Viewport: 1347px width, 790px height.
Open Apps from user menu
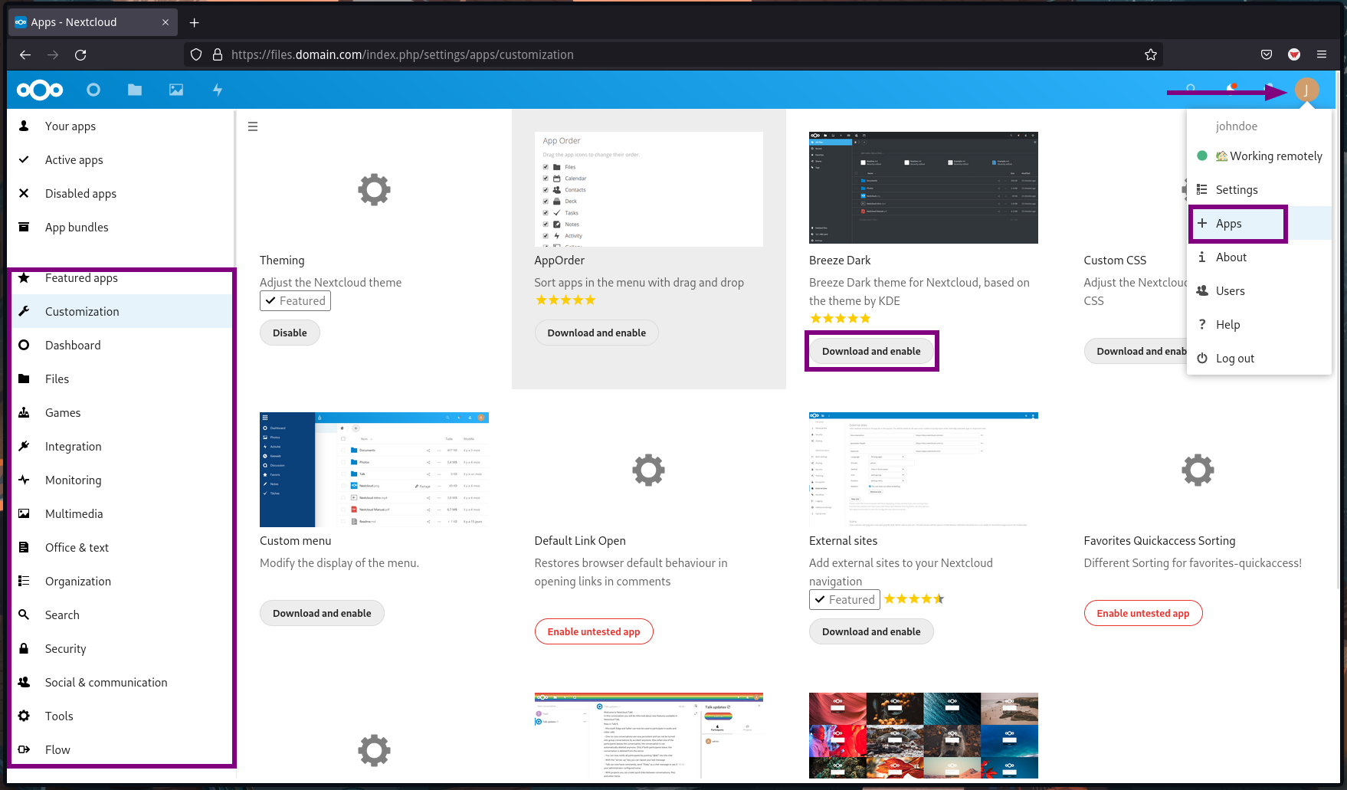1259,224
